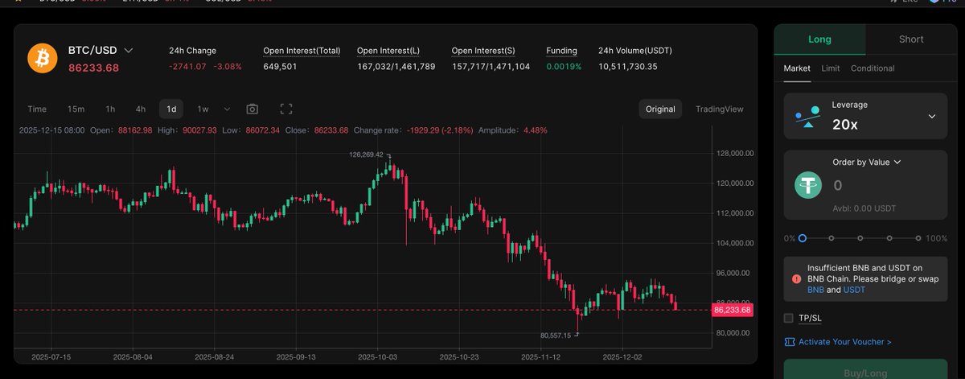This screenshot has width=965, height=379.
Task: Click the 0.0019% funding rate value
Action: click(564, 66)
